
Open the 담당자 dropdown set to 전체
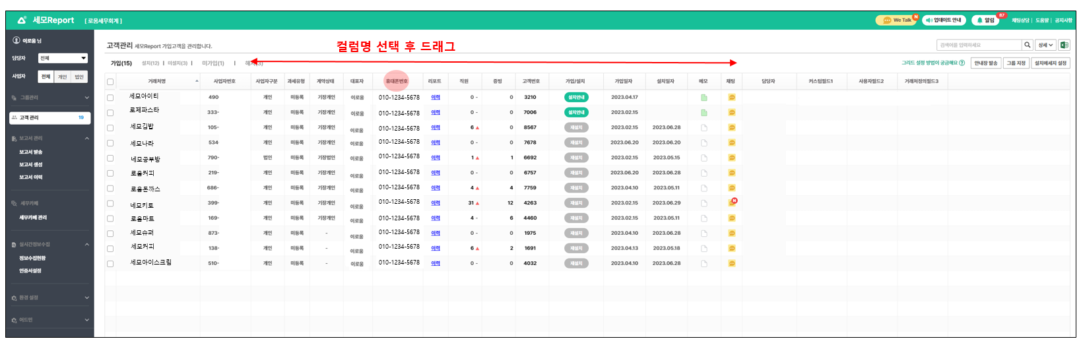63,58
